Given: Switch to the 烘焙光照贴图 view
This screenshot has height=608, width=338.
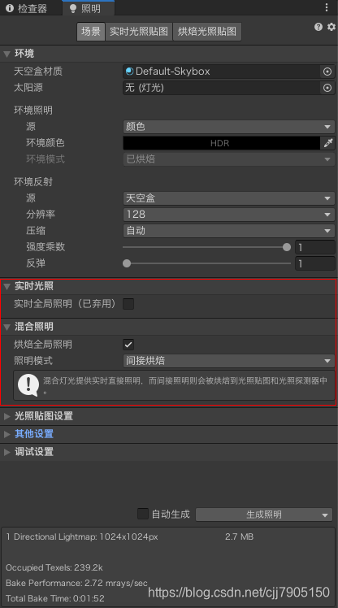Looking at the screenshot, I should coord(207,32).
